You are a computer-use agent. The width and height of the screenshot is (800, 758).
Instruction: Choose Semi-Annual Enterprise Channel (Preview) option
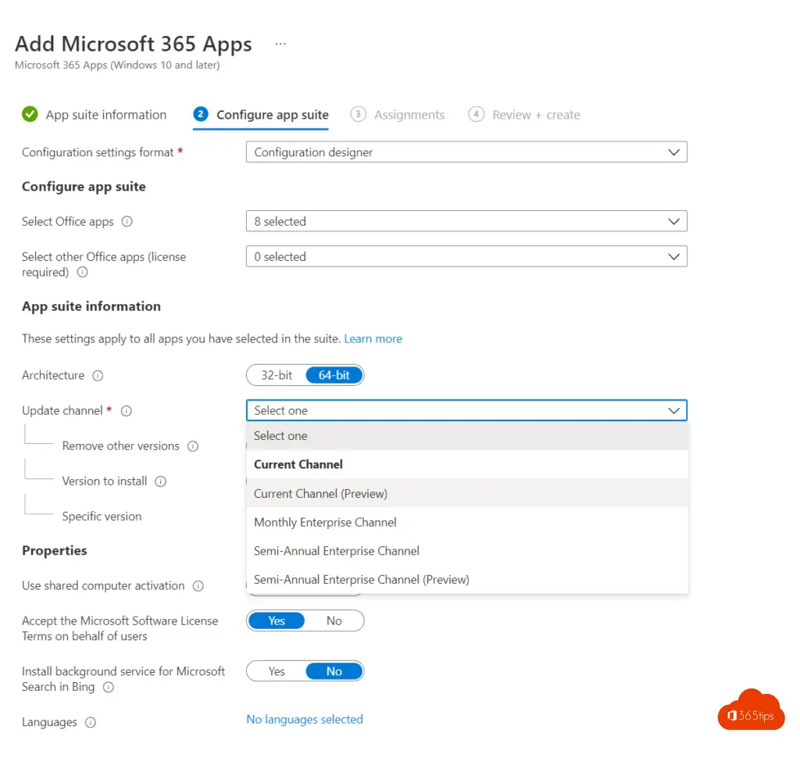tap(361, 580)
